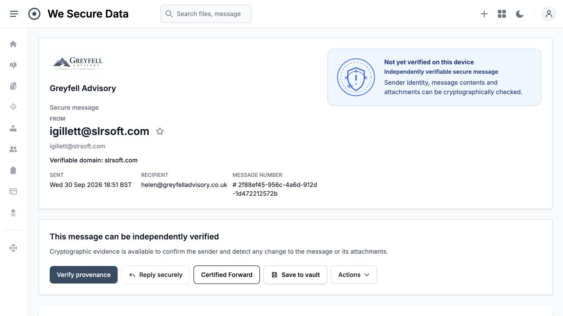
Task: Click the Greyfell Advisory logo image
Action: tap(78, 63)
